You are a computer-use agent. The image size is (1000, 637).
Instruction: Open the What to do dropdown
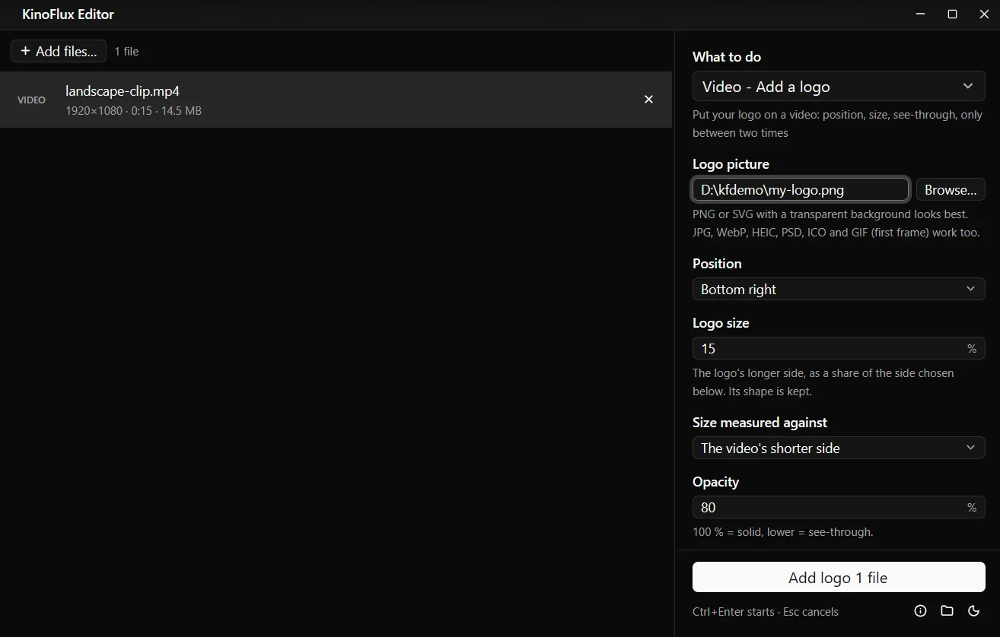click(839, 87)
